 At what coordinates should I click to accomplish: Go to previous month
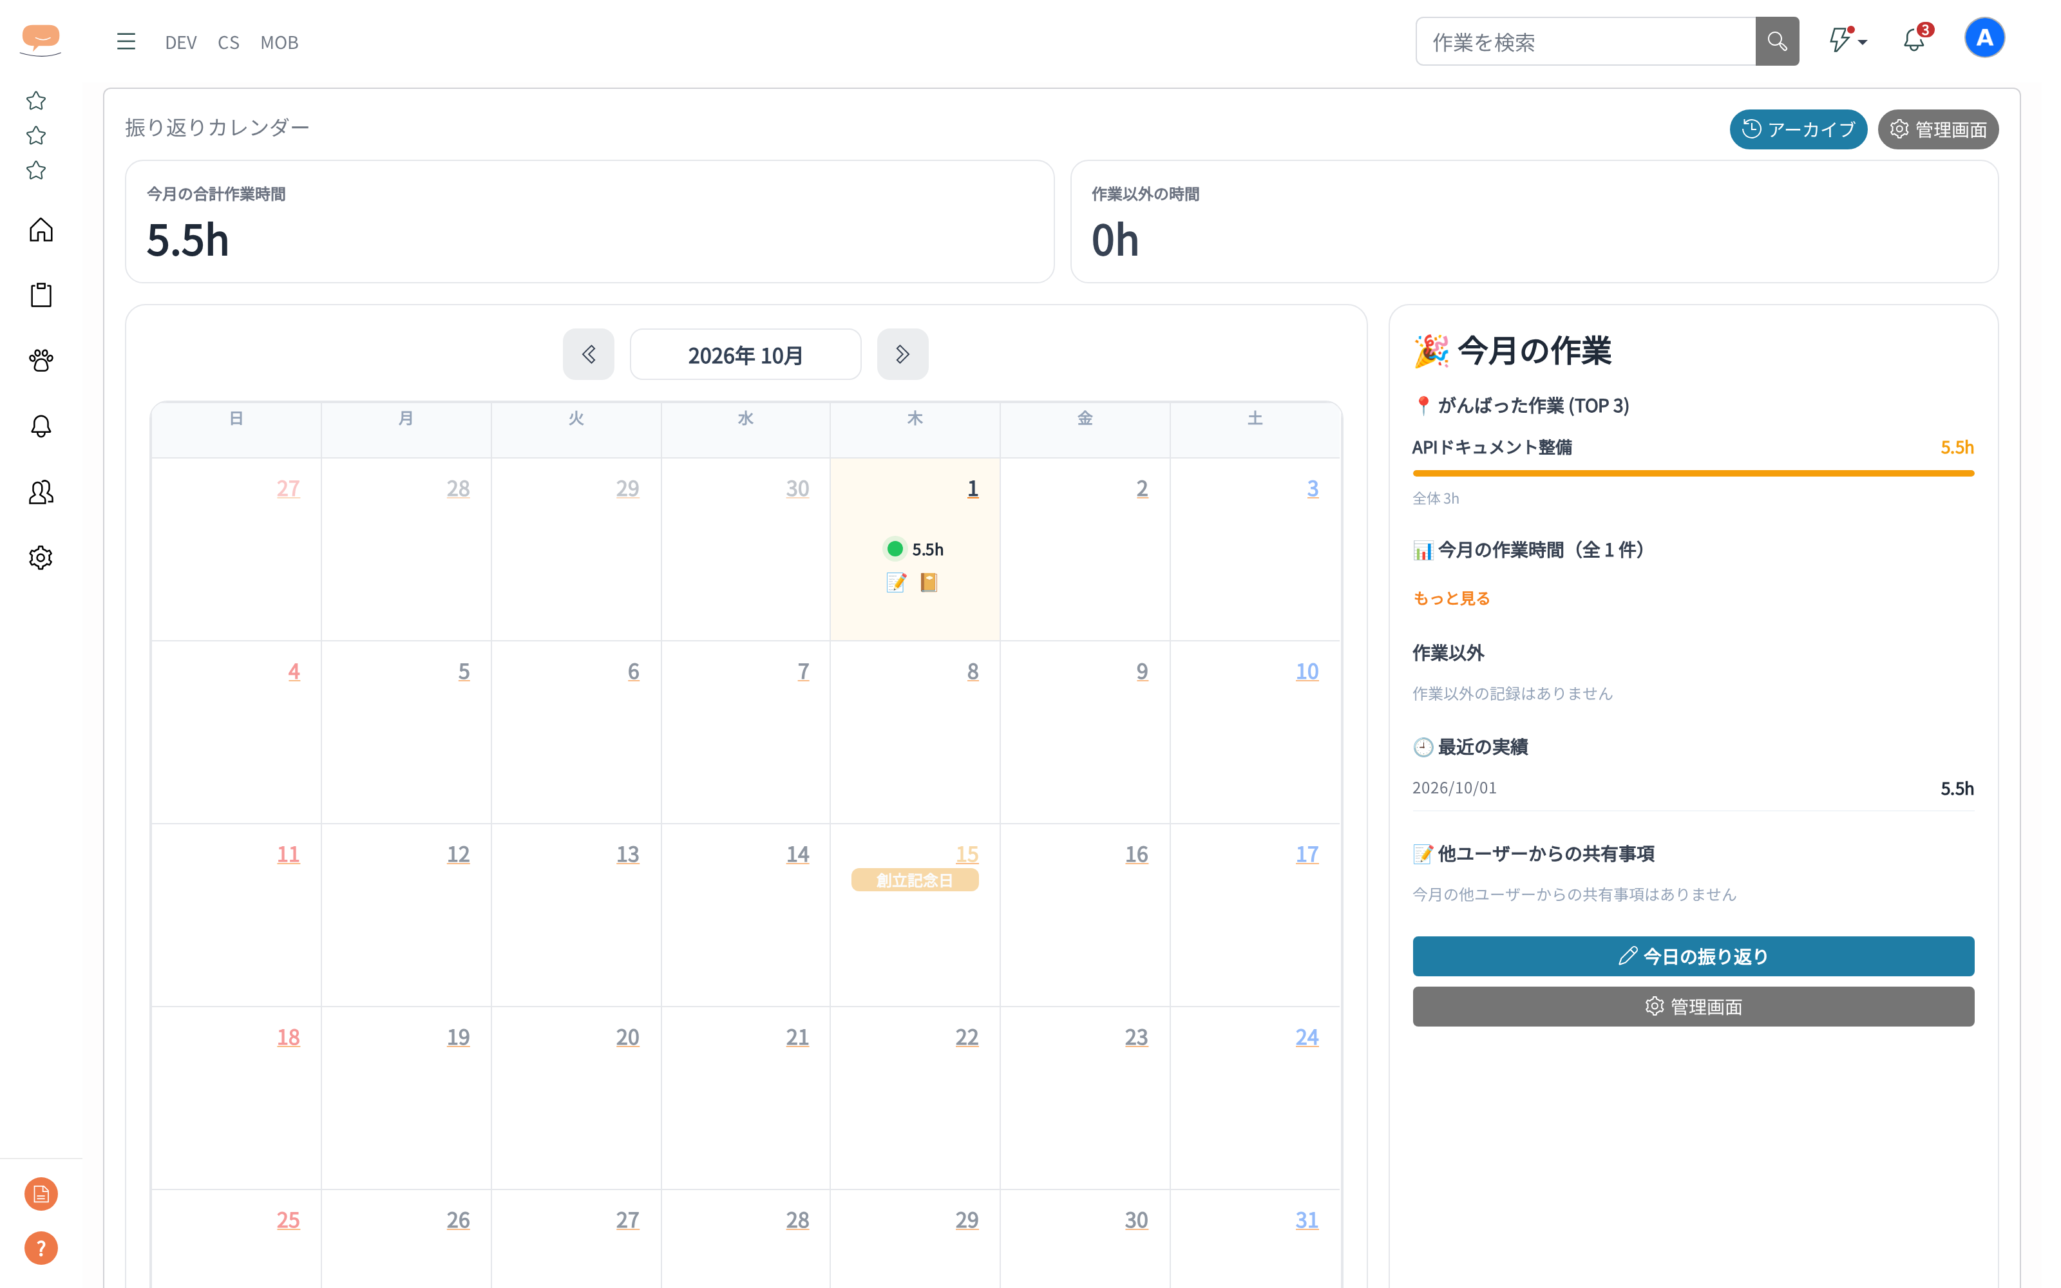(x=589, y=354)
